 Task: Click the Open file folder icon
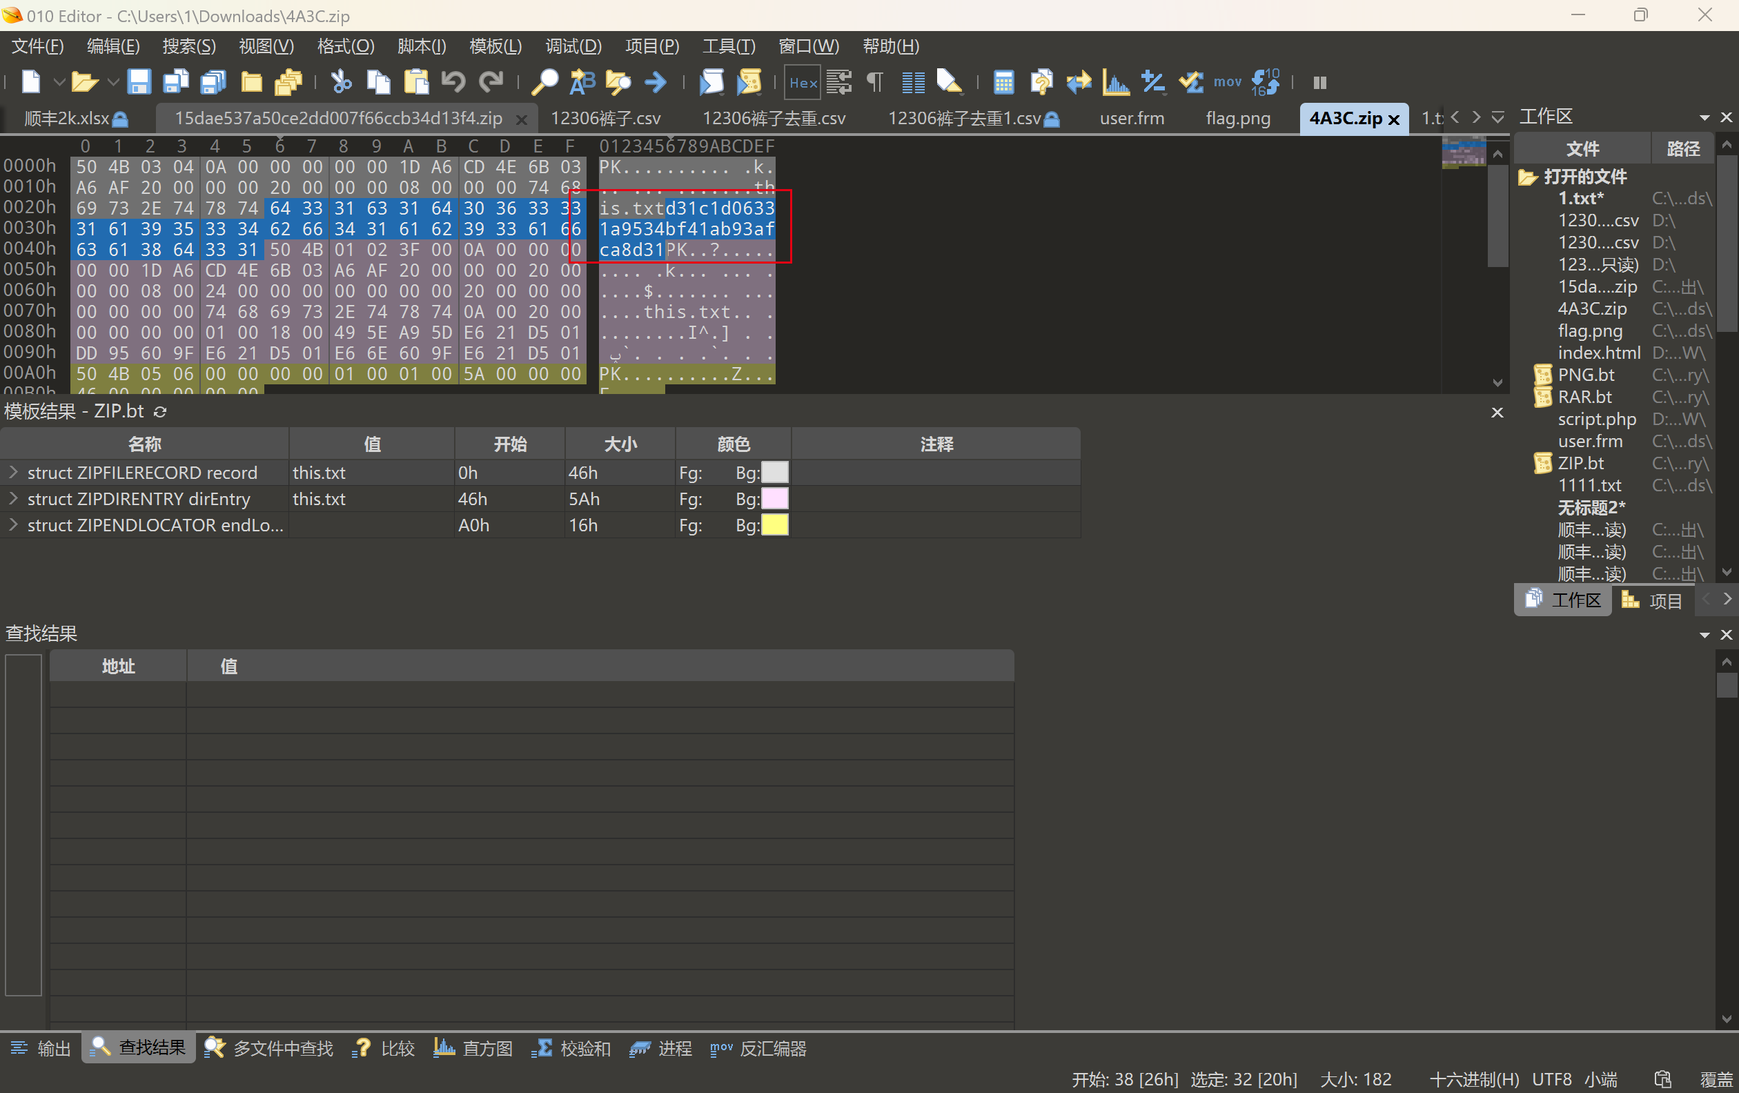[84, 81]
